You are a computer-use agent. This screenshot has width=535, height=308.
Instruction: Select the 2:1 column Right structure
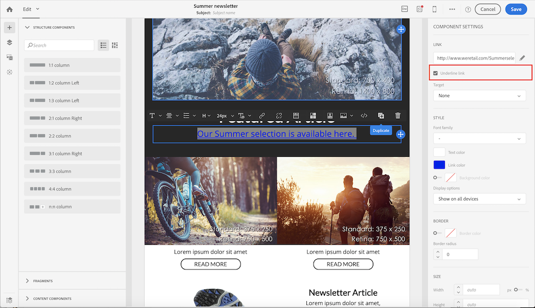point(72,118)
